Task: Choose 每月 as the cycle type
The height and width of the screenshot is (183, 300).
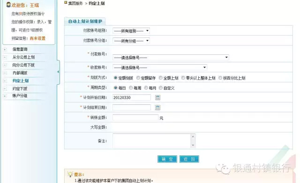Action: point(146,88)
